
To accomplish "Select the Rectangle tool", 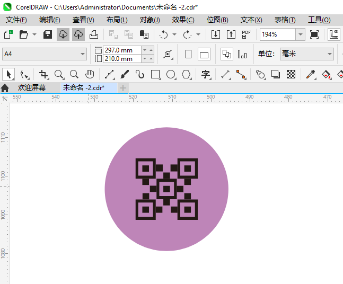I will point(155,75).
